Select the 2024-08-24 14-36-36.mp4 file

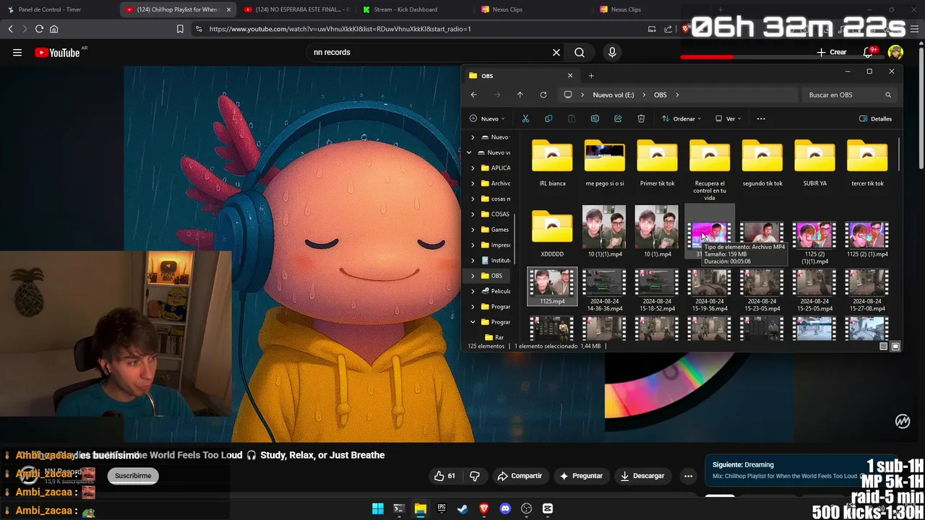(x=605, y=290)
